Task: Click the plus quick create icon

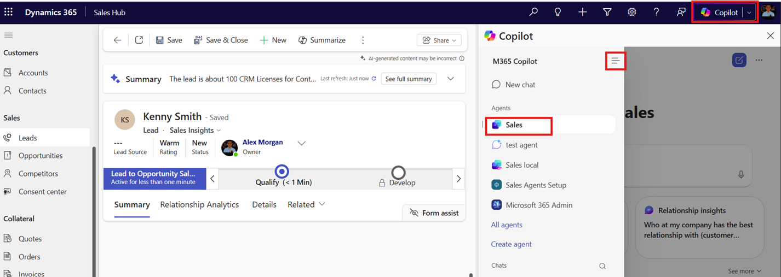Action: point(582,12)
